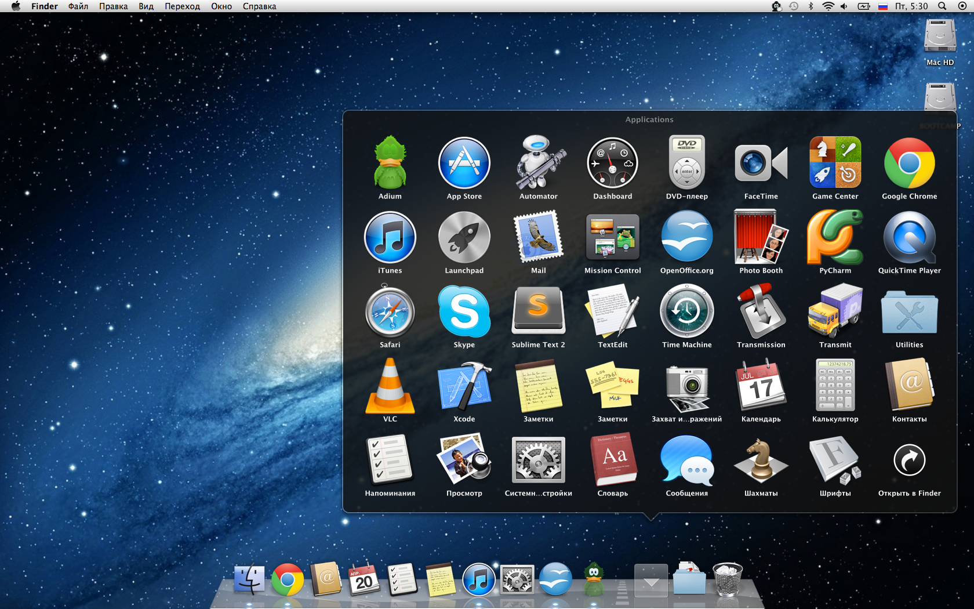The width and height of the screenshot is (974, 609).
Task: Open the Apple menu
Action: [x=16, y=6]
